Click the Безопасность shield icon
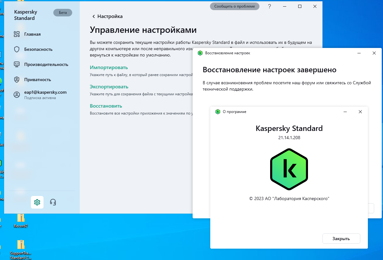This screenshot has height=260, width=383. pyautogui.click(x=17, y=49)
